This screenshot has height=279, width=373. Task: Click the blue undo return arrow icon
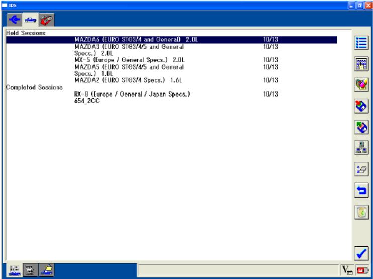tap(361, 191)
